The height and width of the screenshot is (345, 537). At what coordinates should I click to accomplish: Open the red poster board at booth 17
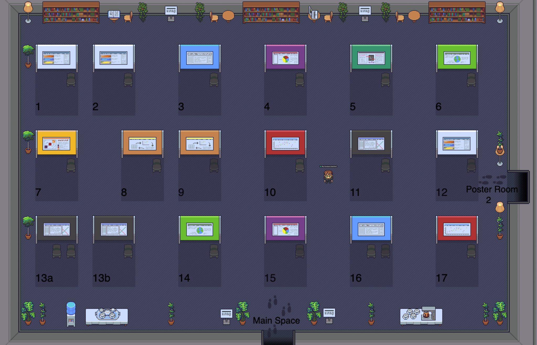(x=457, y=229)
